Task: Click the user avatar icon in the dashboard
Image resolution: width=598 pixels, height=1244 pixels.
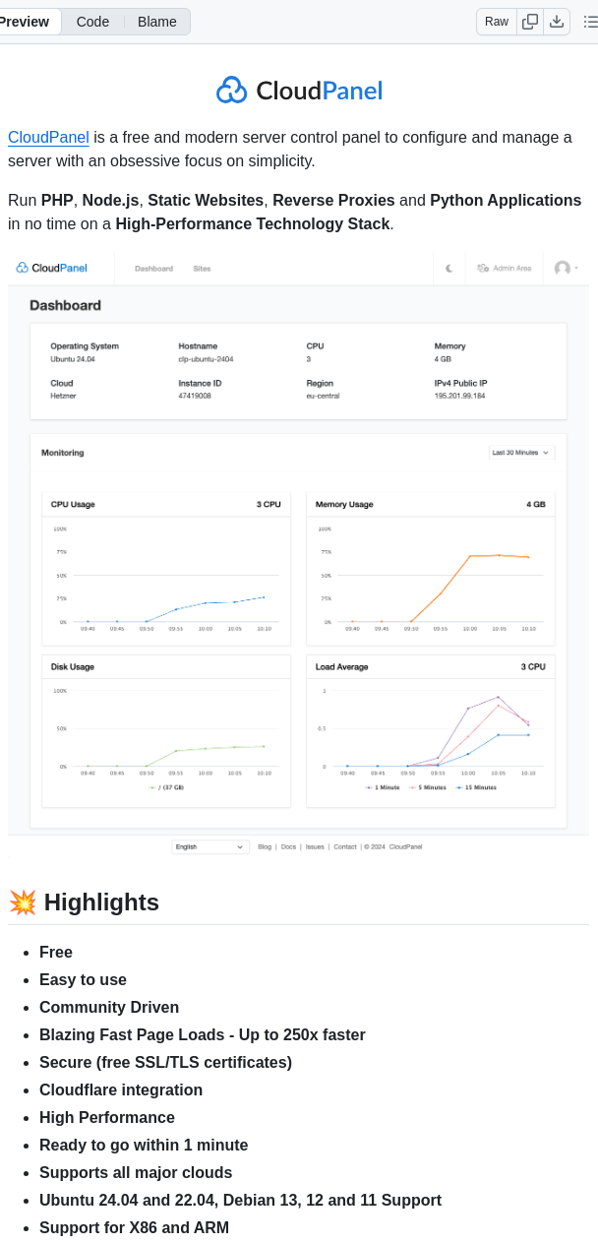Action: pyautogui.click(x=561, y=268)
